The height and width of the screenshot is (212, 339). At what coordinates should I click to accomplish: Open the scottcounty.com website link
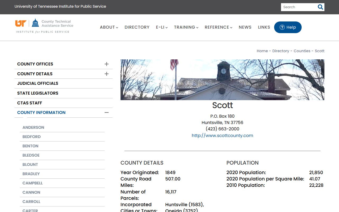point(222,135)
